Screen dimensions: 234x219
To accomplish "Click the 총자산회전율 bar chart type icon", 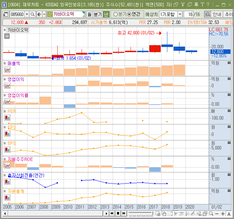I will pos(7,181).
